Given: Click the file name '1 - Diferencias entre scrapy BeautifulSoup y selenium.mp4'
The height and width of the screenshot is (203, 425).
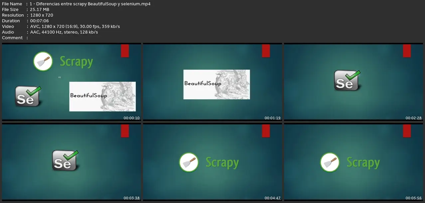Looking at the screenshot, I should [90, 4].
